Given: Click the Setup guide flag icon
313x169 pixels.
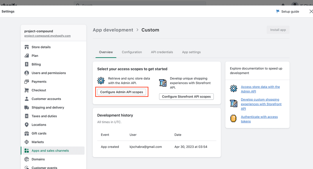Looking at the screenshot, I should click(278, 12).
